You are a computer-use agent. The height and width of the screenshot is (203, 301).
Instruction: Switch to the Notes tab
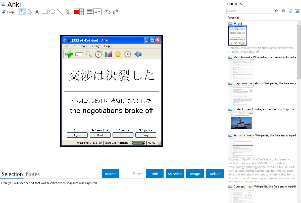pyautogui.click(x=33, y=174)
